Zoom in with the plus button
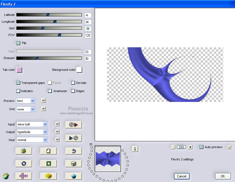235x182 pixels. (x=190, y=147)
